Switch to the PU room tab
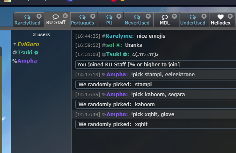This screenshot has height=153, width=236. (x=109, y=20)
